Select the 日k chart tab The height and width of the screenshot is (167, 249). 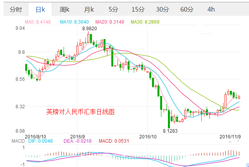[x=40, y=9]
